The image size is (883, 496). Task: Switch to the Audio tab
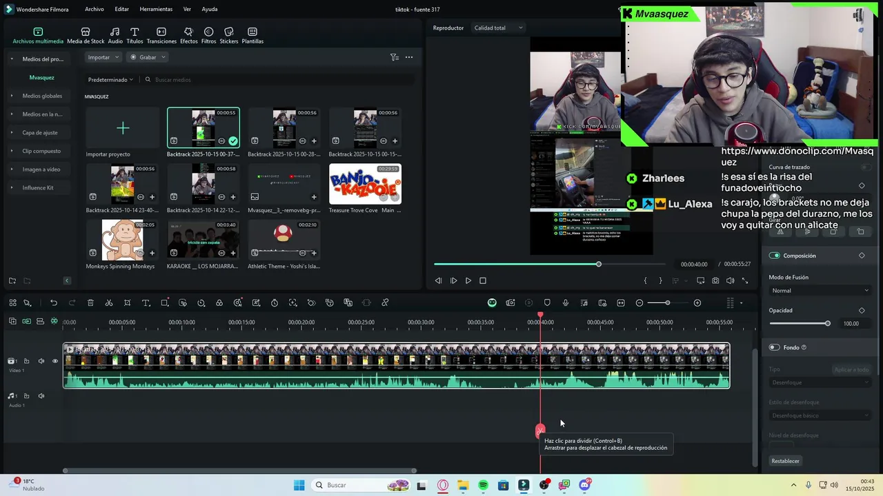(x=115, y=36)
